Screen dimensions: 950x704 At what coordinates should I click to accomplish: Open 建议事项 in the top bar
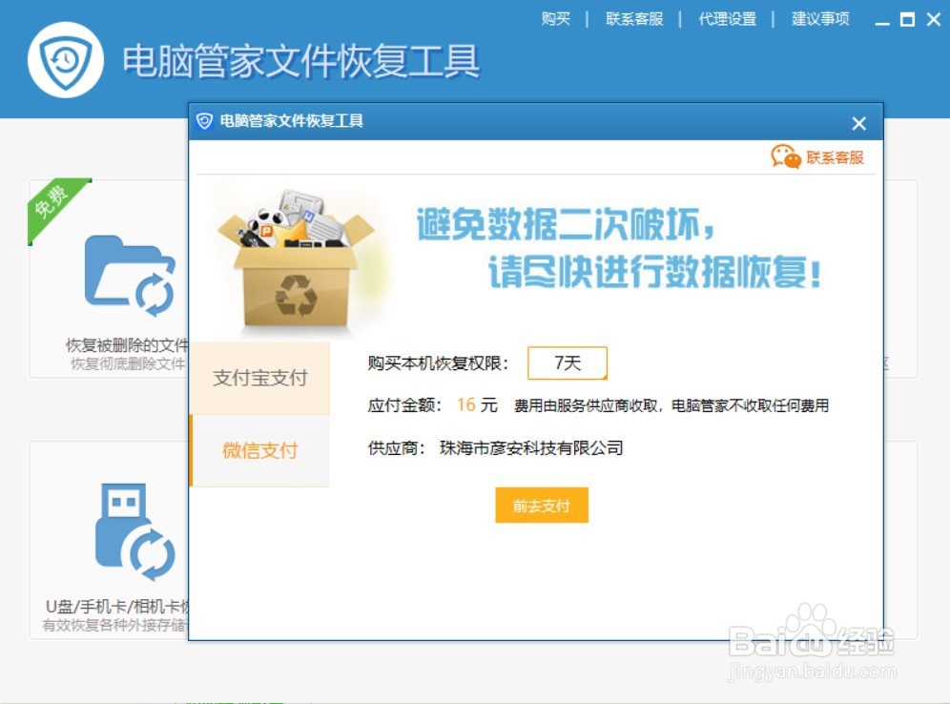pos(820,19)
